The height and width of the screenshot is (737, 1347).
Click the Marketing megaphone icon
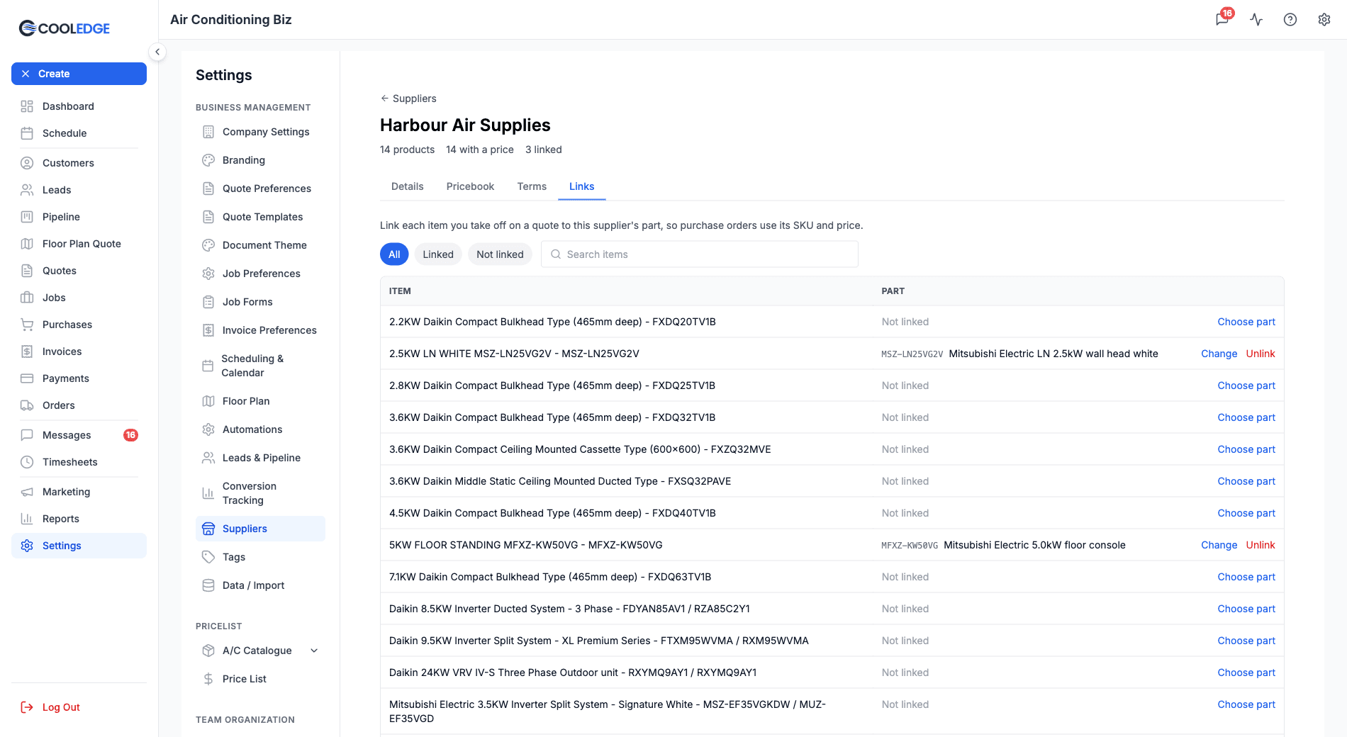(x=27, y=492)
